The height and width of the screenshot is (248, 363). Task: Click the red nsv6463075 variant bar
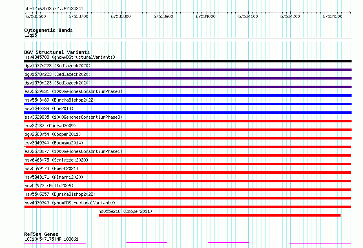tap(188, 164)
